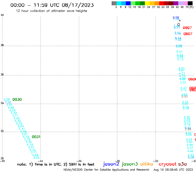
Task: Select the 4.88 wave height reading
Action: coord(11,108)
